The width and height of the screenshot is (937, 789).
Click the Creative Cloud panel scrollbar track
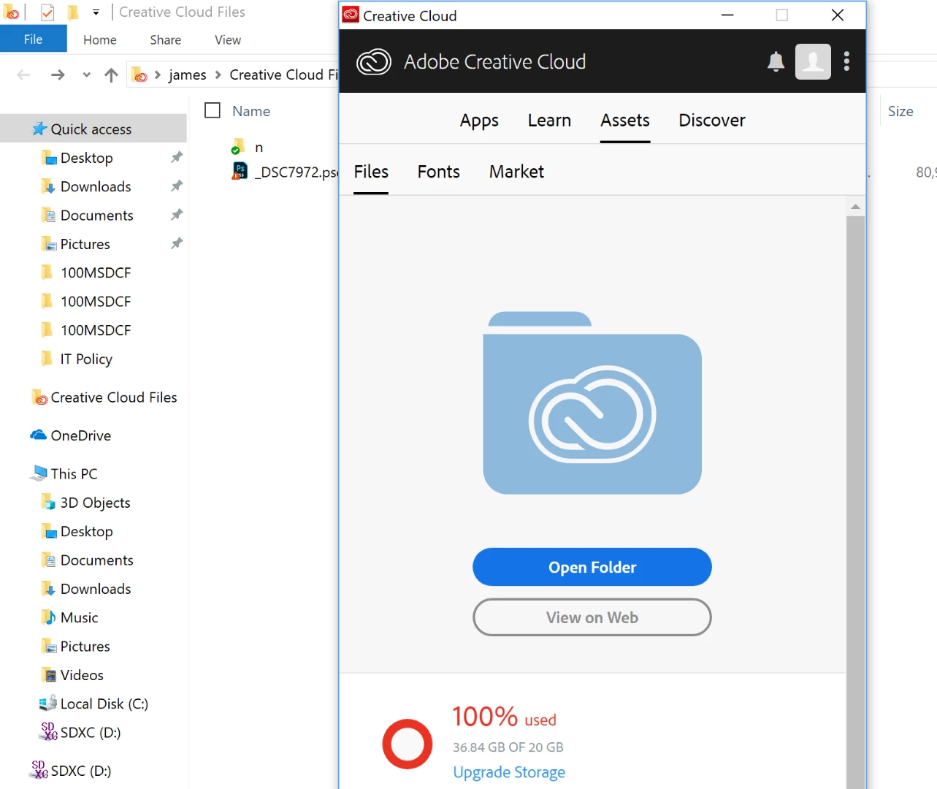[855, 504]
